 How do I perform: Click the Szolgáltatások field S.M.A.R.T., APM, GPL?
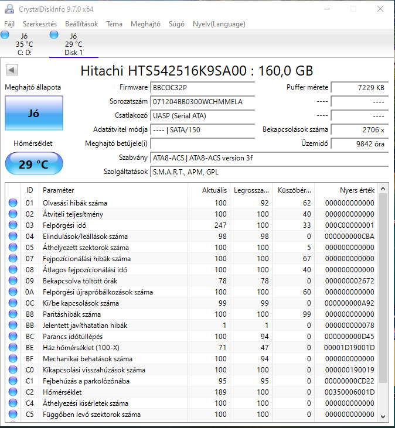[x=270, y=172]
